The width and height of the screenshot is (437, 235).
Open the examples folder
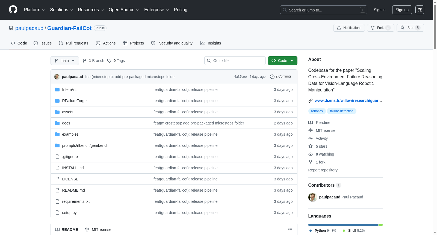tap(70, 134)
